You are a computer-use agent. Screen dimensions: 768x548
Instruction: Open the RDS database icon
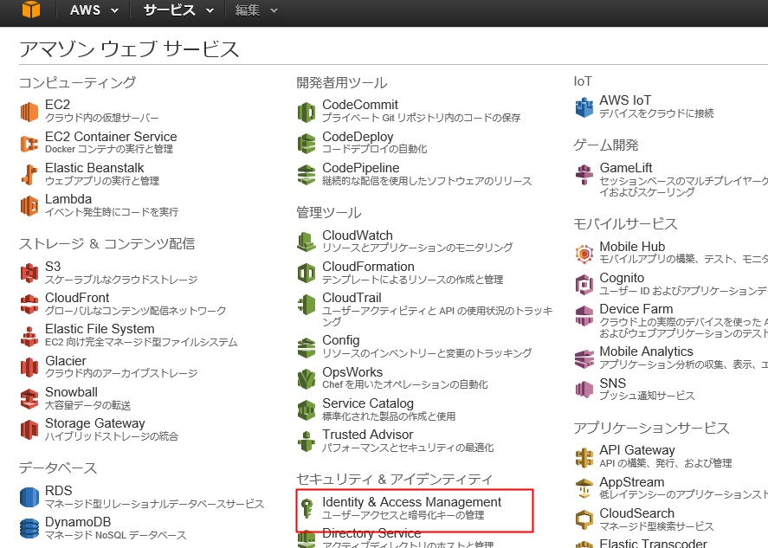(x=30, y=498)
